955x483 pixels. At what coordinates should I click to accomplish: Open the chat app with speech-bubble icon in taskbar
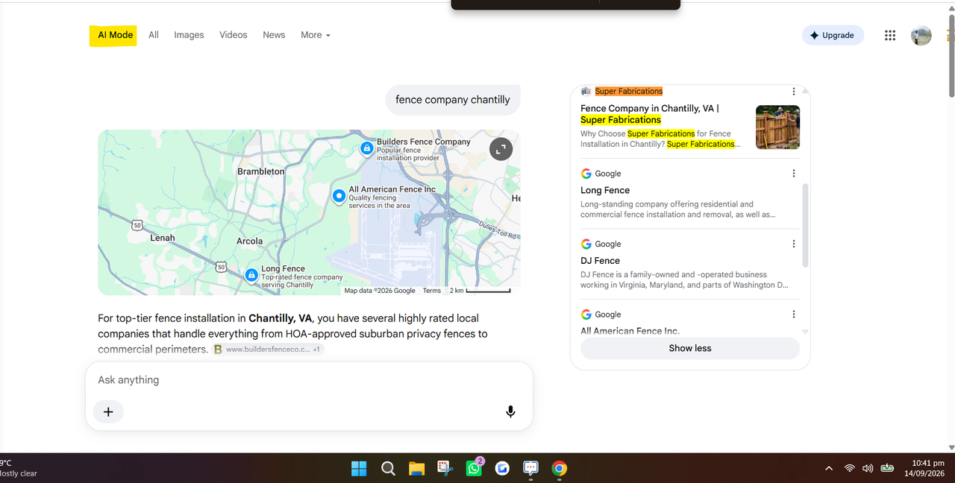pyautogui.click(x=531, y=469)
